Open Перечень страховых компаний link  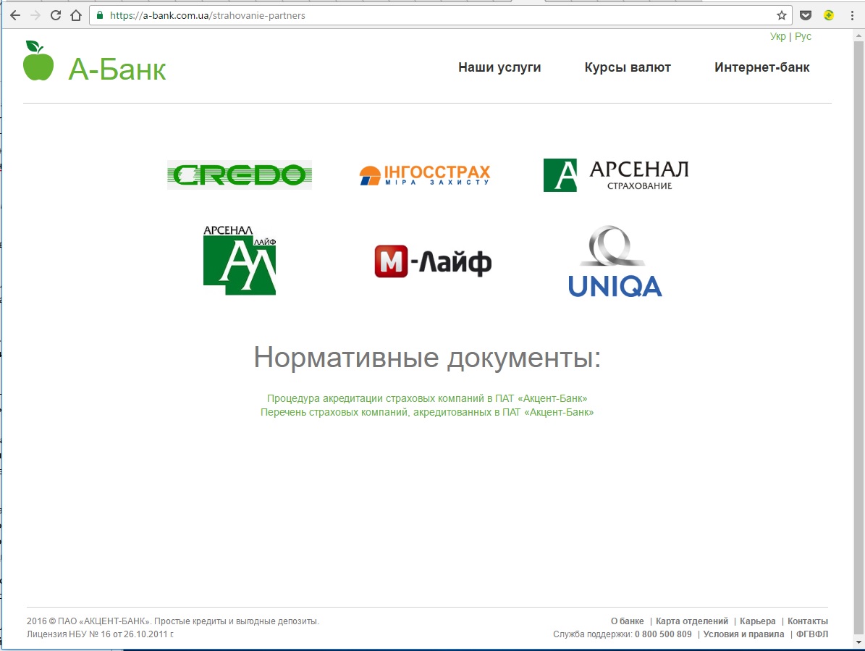[427, 412]
